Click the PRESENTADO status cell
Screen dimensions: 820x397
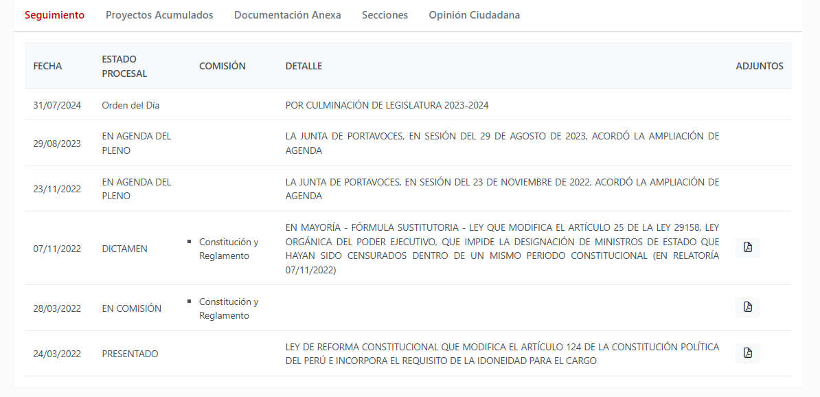[x=130, y=354]
